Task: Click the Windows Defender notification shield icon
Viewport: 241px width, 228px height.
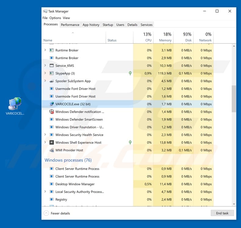Action: (52, 112)
